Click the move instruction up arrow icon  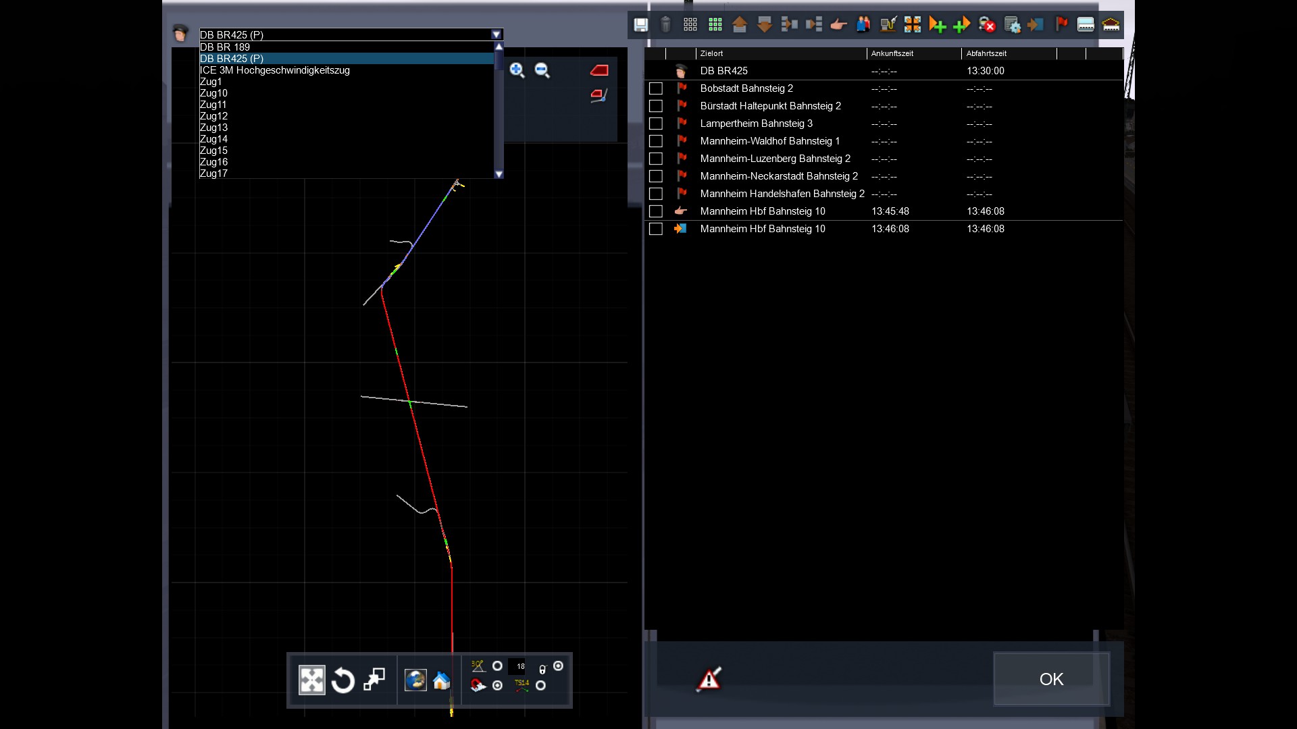click(x=740, y=25)
